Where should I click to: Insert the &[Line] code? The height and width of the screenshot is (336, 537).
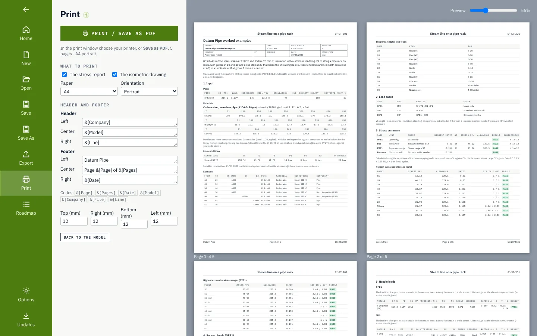[x=119, y=200]
